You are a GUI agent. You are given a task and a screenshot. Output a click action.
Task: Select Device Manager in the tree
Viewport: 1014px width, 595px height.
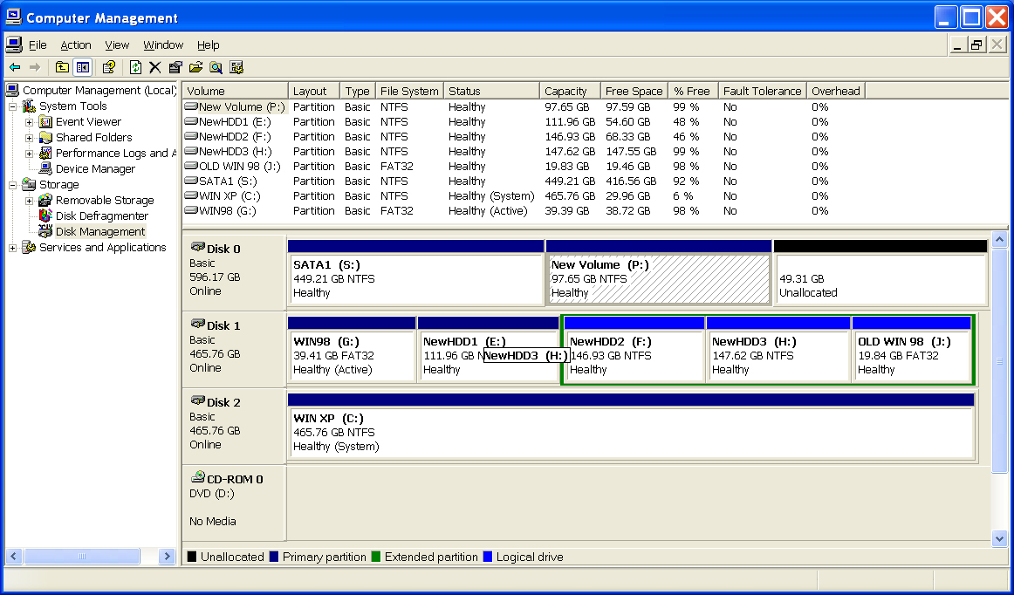click(94, 169)
